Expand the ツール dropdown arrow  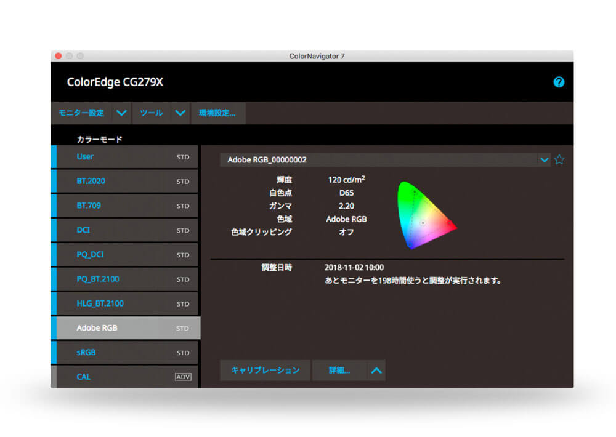click(180, 113)
